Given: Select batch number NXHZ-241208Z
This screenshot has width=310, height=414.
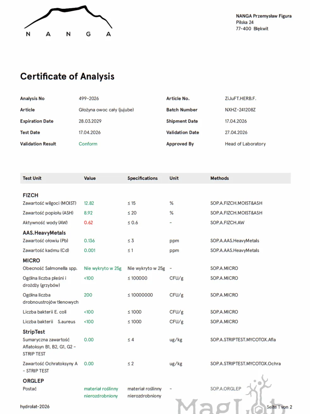Looking at the screenshot, I should [240, 110].
